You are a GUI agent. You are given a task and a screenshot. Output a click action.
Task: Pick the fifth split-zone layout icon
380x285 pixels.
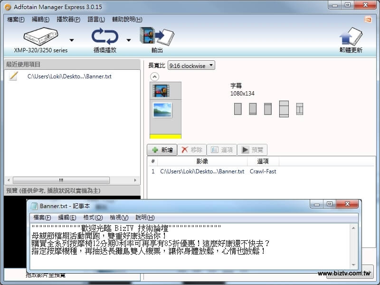pyautogui.click(x=299, y=109)
